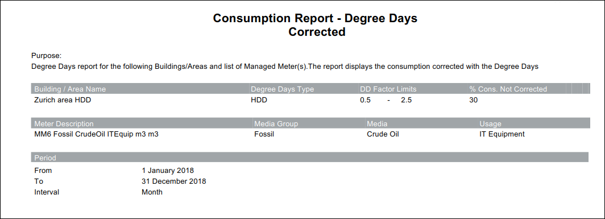Click the Degree Days Type column header
The width and height of the screenshot is (605, 219).
pos(283,89)
